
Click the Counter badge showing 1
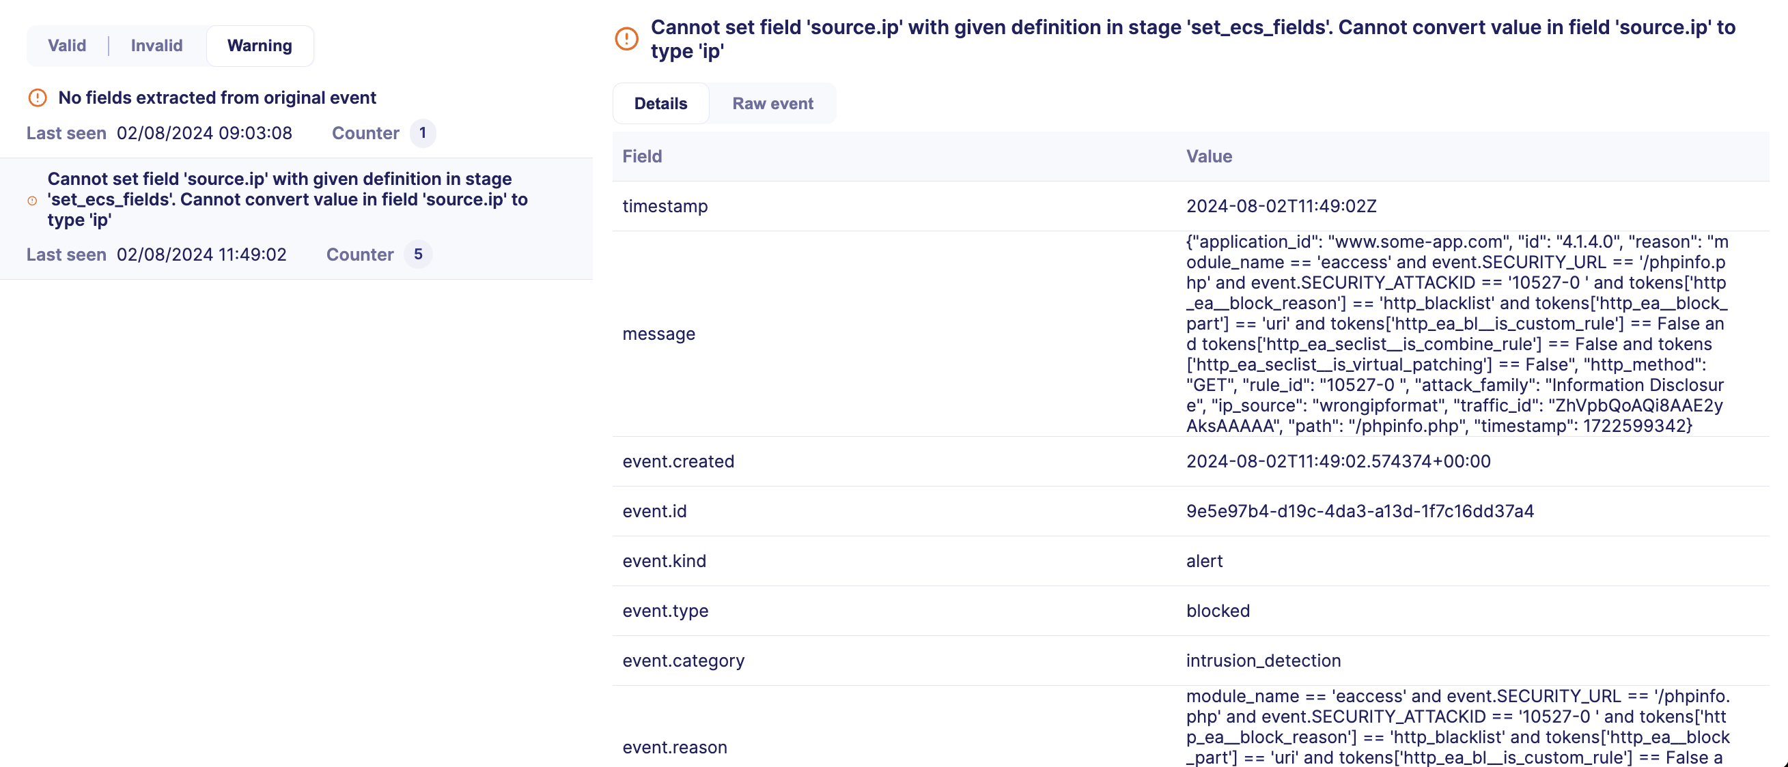[x=423, y=133]
